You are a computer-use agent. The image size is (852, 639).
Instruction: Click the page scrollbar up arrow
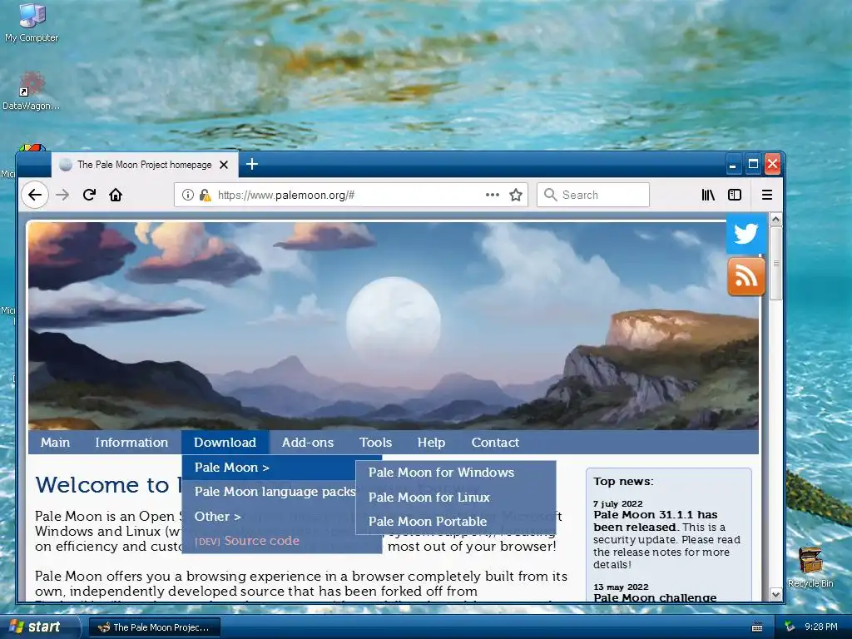[x=776, y=219]
